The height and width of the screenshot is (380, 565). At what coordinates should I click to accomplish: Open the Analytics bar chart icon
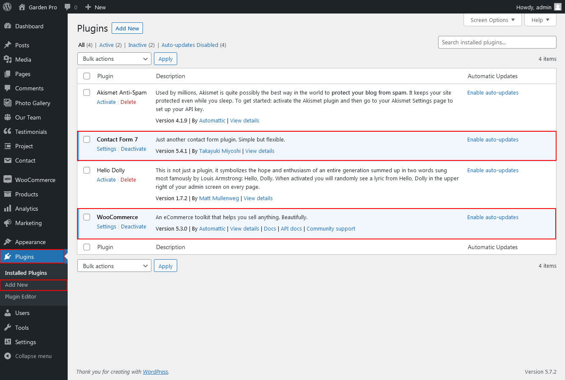pyautogui.click(x=7, y=209)
